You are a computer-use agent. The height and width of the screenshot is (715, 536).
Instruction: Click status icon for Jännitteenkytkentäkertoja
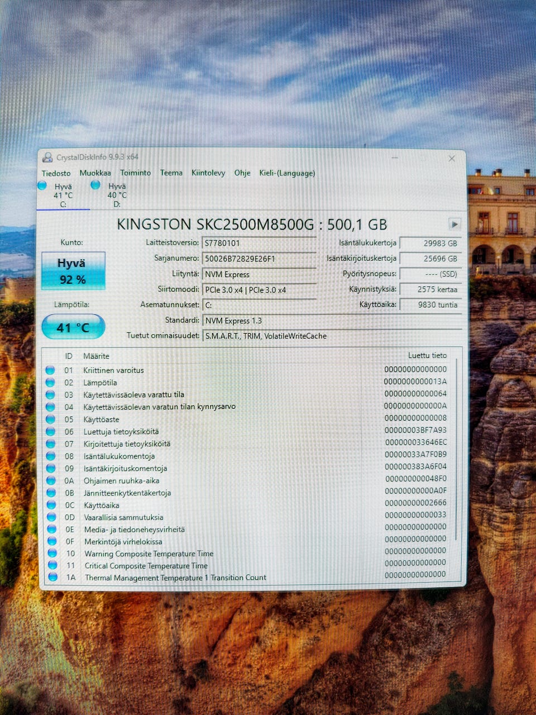(51, 493)
